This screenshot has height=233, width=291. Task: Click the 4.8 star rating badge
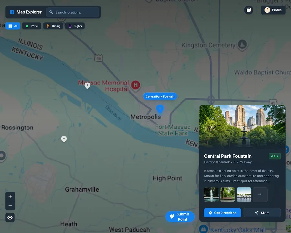point(275,156)
